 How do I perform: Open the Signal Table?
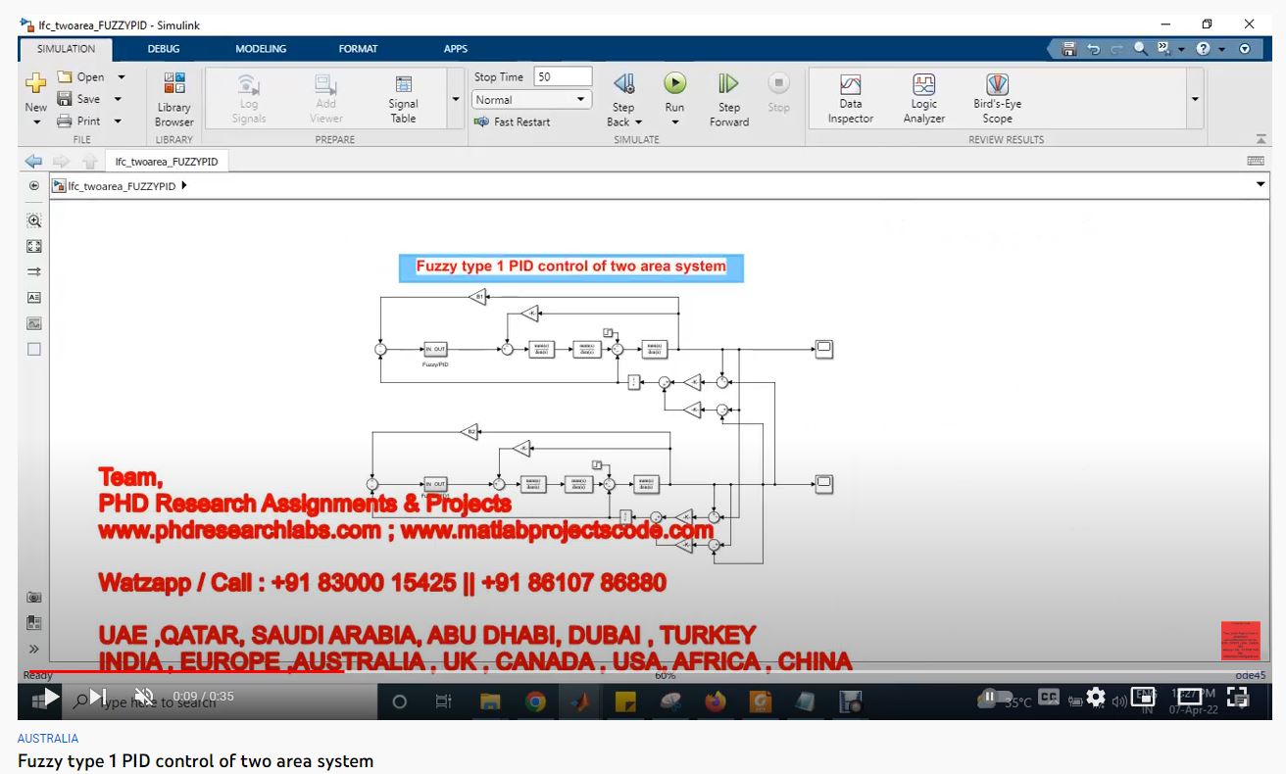(403, 100)
